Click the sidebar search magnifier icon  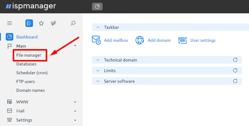(x=73, y=23)
